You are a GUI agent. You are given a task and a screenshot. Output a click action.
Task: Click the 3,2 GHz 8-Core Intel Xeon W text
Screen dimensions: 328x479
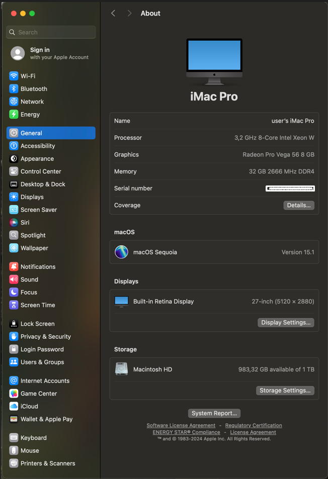[x=274, y=138]
